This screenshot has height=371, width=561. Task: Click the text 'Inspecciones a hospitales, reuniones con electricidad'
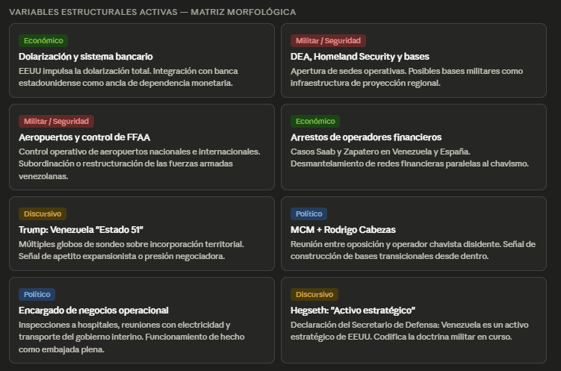121,325
